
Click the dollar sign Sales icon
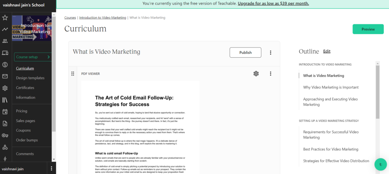click(5, 65)
